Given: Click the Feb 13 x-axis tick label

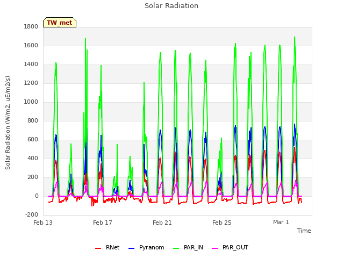Looking at the screenshot, I should point(43,223).
